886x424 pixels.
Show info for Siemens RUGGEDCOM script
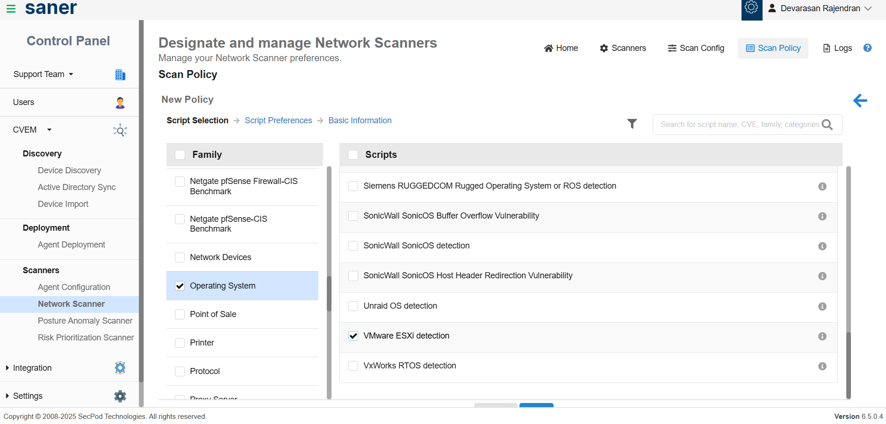(822, 186)
